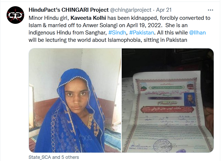Click the HinduPact's CHINGARI Project display name
Screen dimensions: 221x161
69,10
